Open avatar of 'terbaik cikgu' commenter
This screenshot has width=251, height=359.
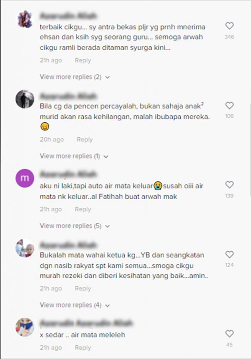tap(25, 19)
